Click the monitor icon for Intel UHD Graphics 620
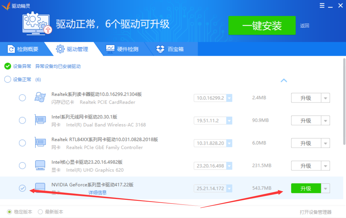Screen dimensions: 346x218 (x=40, y=165)
